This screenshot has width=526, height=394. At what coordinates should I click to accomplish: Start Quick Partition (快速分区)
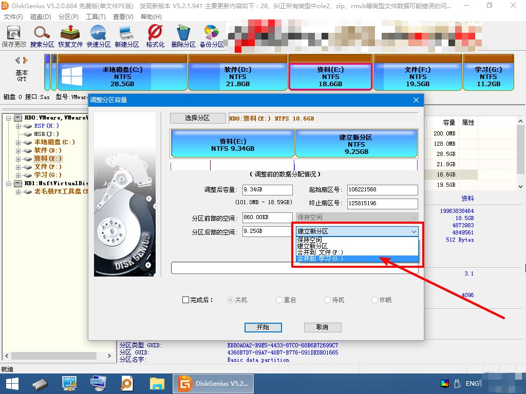pyautogui.click(x=99, y=36)
